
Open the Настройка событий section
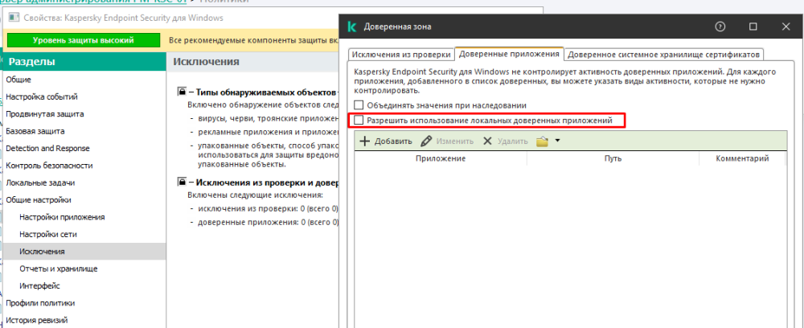tap(42, 96)
